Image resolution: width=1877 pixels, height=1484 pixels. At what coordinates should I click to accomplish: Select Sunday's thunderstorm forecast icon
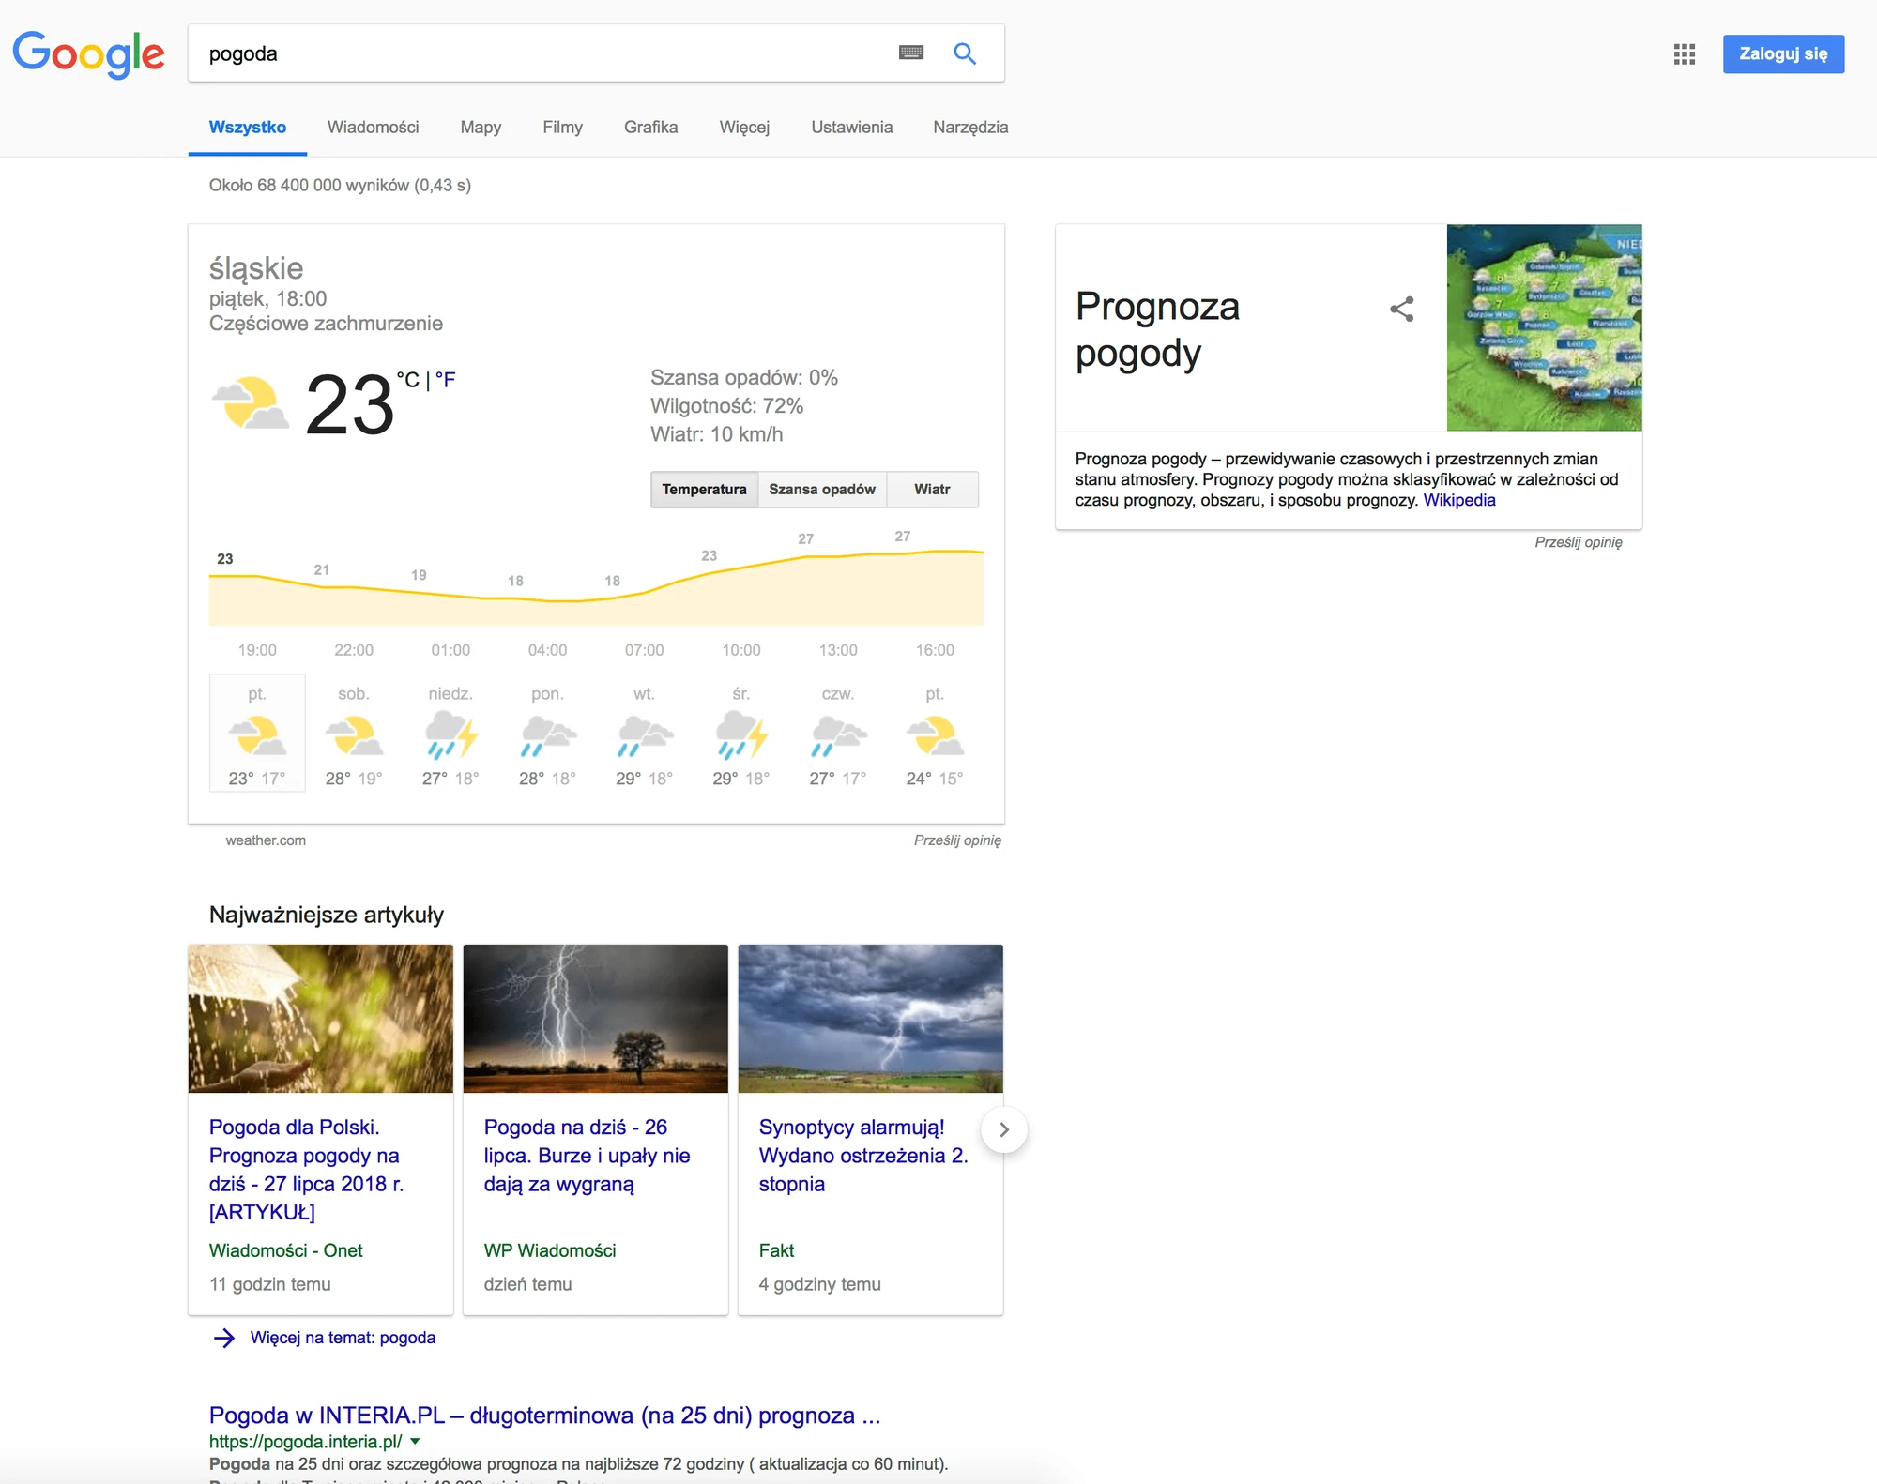pyautogui.click(x=450, y=734)
